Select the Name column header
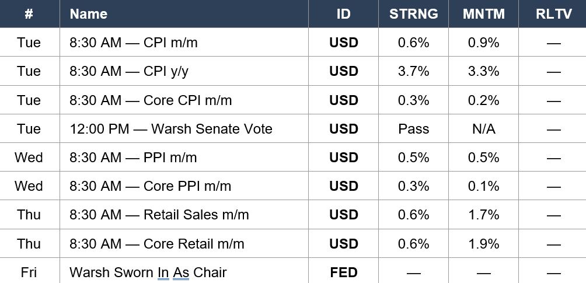This screenshot has height=283, width=586. [184, 14]
